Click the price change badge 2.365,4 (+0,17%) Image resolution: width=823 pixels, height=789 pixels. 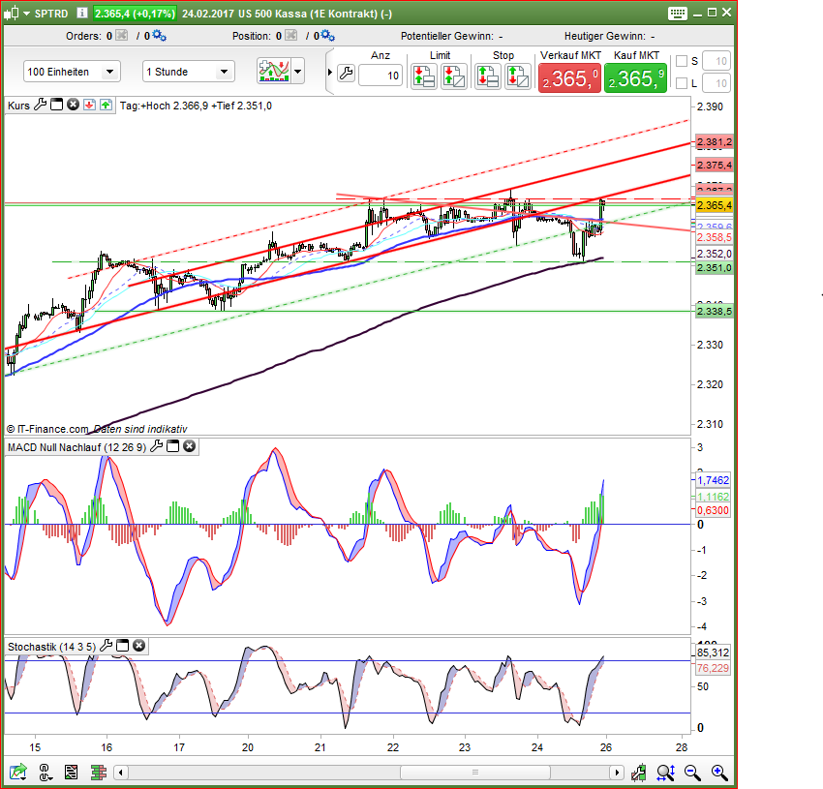135,14
